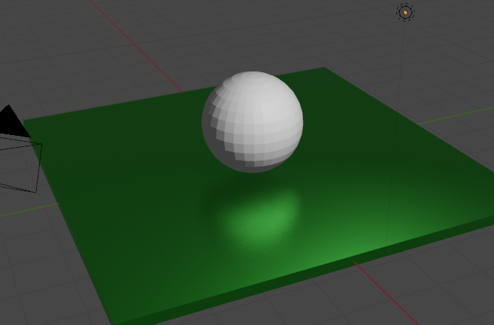Click the point light lamp object
Screen dimensions: 494x325
pyautogui.click(x=405, y=12)
